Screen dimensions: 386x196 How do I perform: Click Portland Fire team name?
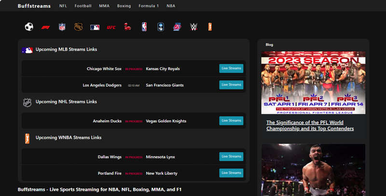pyautogui.click(x=110, y=173)
